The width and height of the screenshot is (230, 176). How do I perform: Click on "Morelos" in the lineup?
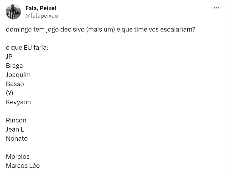[x=18, y=157]
